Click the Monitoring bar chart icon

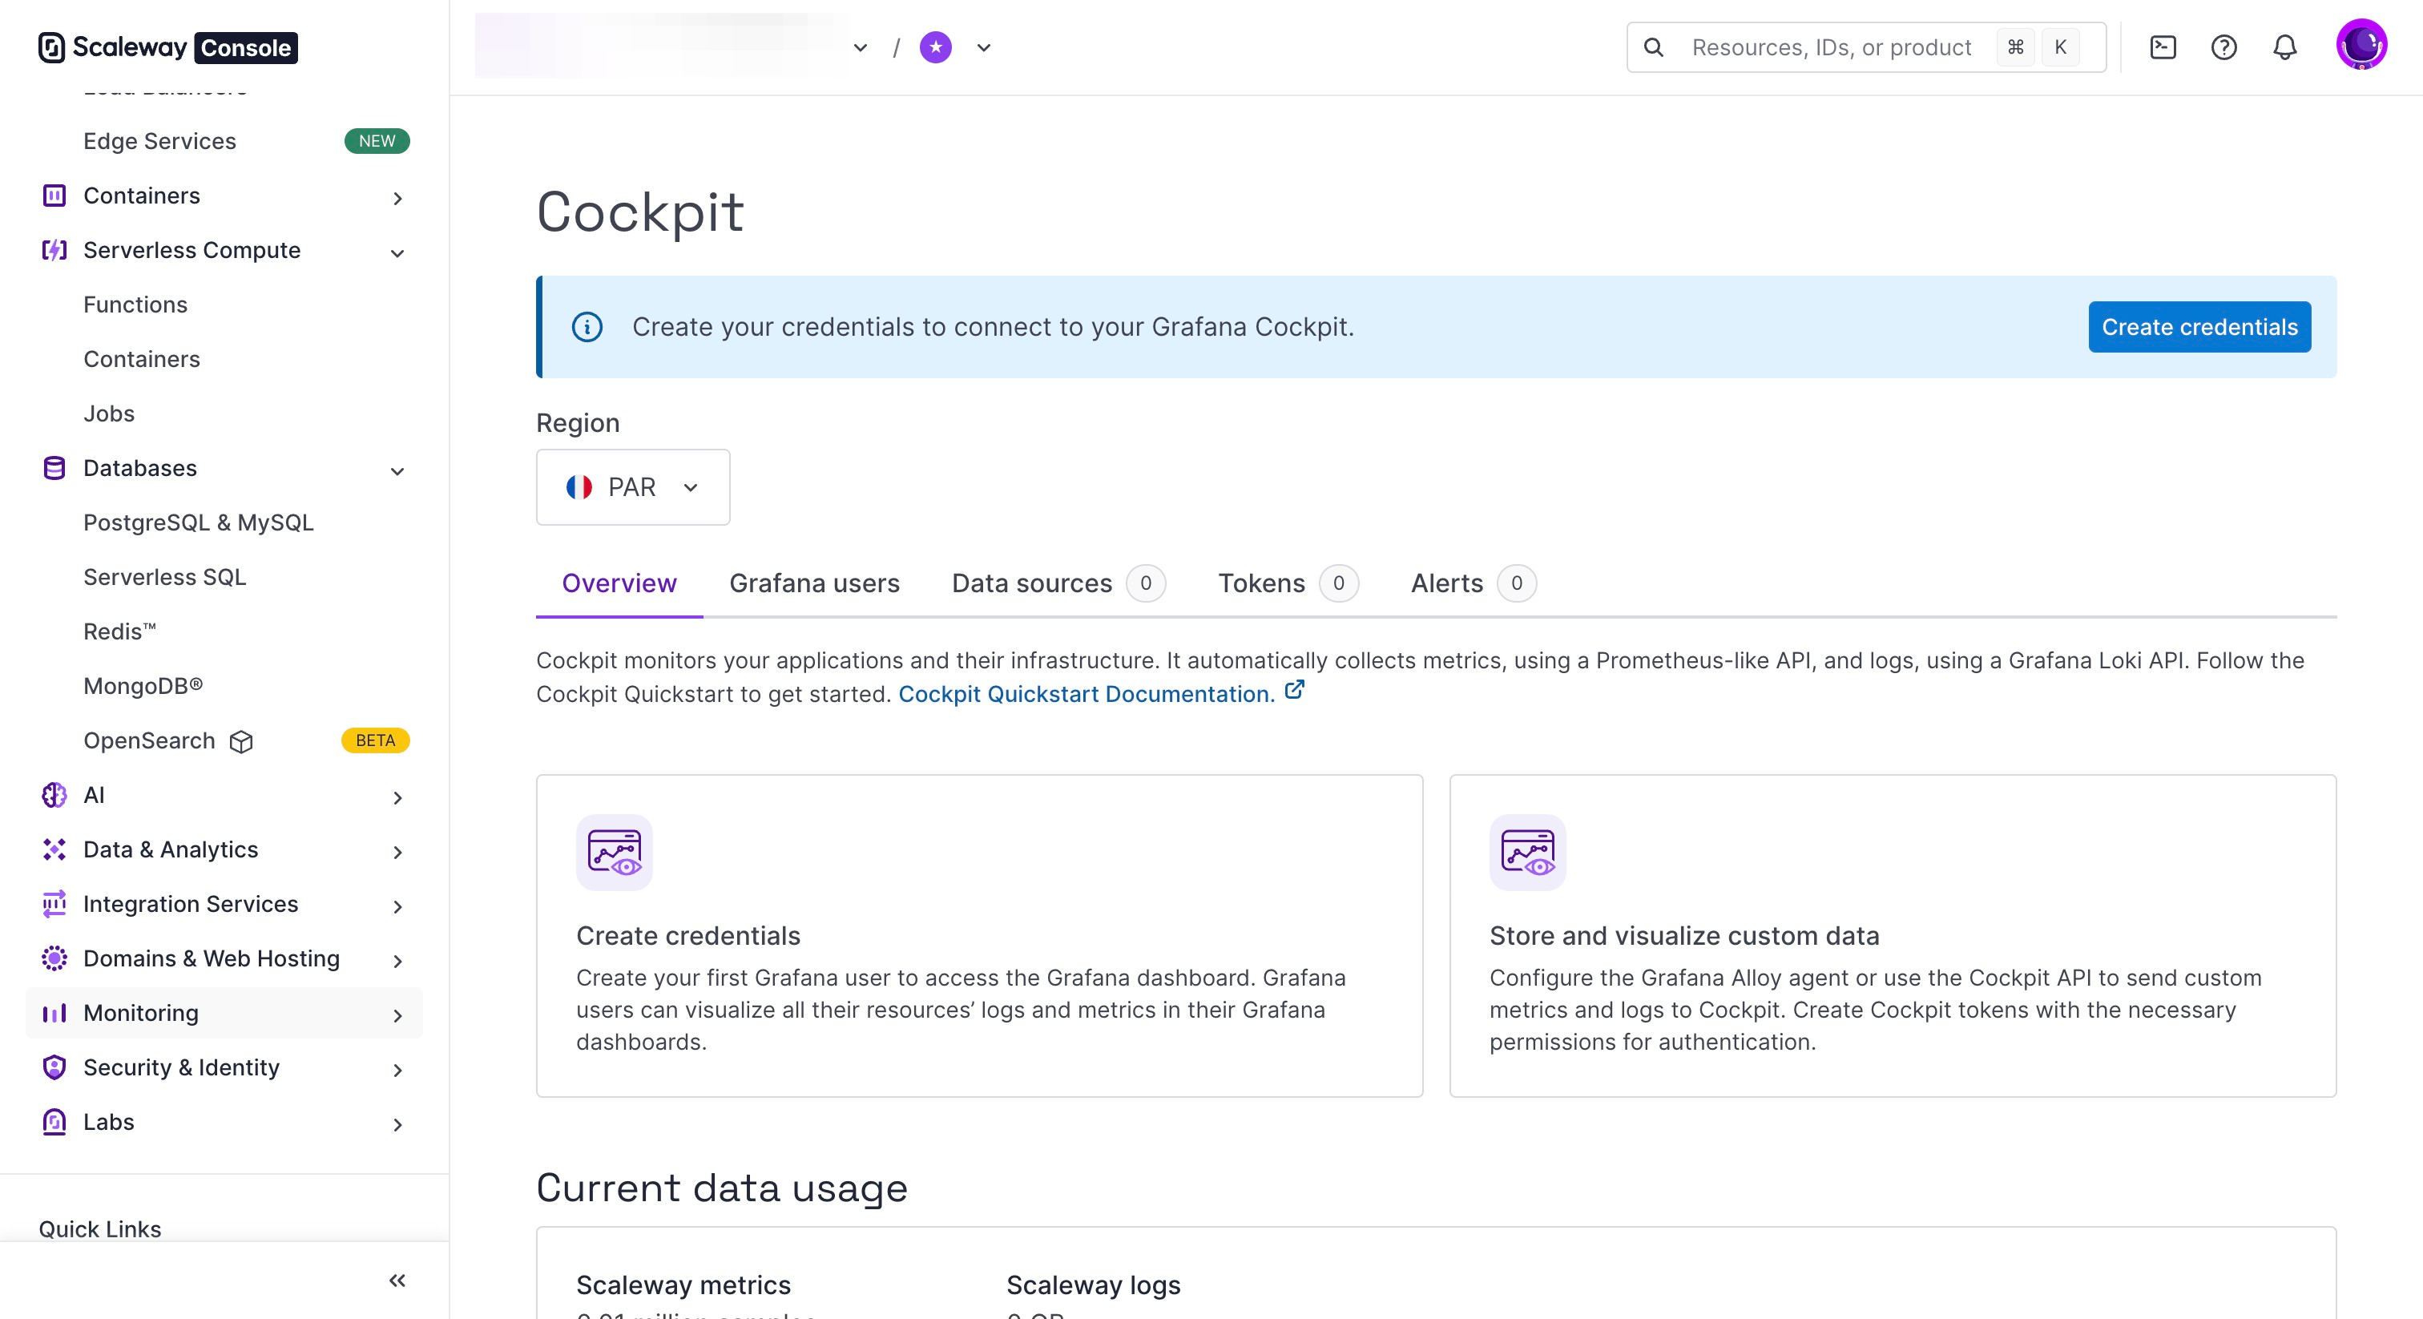(x=54, y=1013)
